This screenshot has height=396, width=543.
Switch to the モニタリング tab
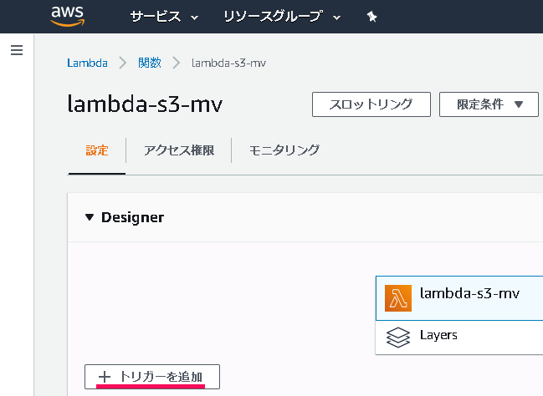284,150
